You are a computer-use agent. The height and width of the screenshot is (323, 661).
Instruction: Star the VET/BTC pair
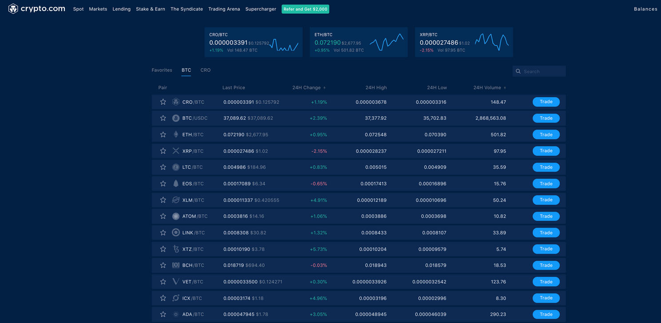pyautogui.click(x=163, y=282)
